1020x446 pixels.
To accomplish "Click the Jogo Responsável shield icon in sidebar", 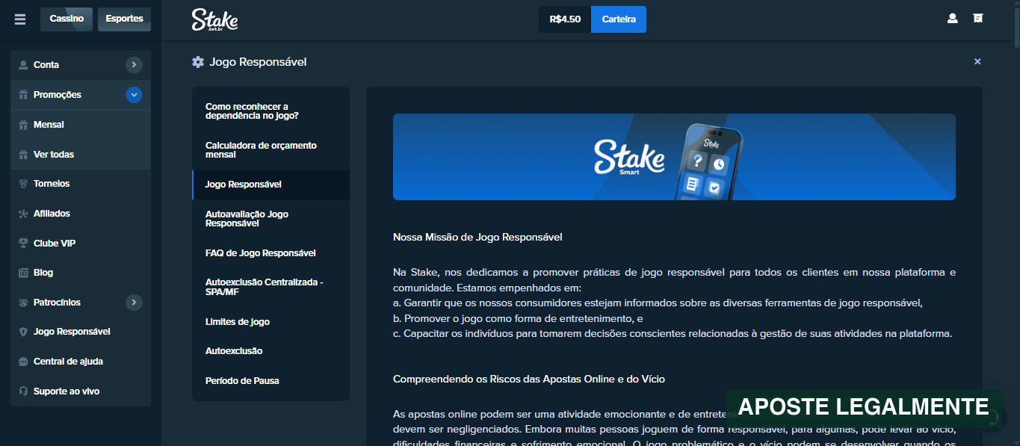I will point(23,332).
